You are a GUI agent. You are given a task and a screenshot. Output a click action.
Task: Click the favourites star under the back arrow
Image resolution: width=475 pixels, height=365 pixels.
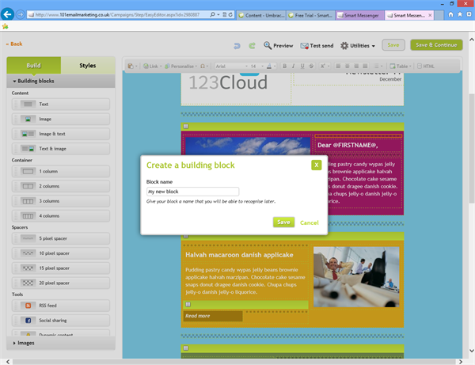point(6,26)
